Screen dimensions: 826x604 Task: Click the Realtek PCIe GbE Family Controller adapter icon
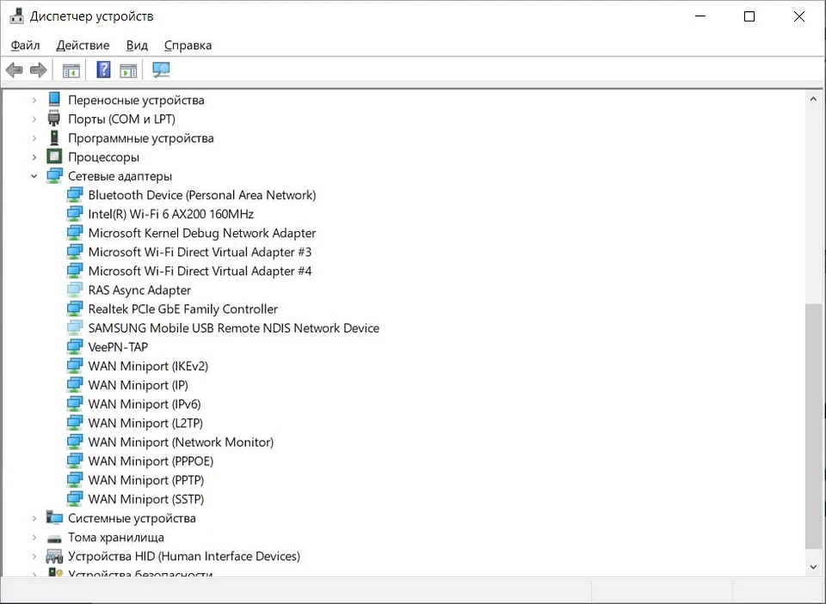[75, 309]
